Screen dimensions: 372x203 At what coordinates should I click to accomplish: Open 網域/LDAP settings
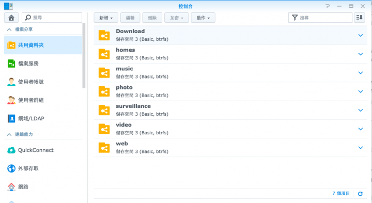pyautogui.click(x=43, y=118)
